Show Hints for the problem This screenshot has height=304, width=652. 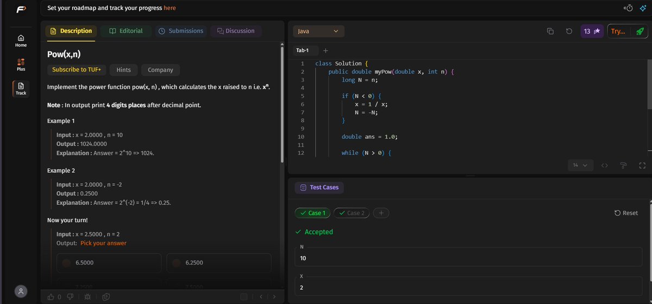[123, 70]
